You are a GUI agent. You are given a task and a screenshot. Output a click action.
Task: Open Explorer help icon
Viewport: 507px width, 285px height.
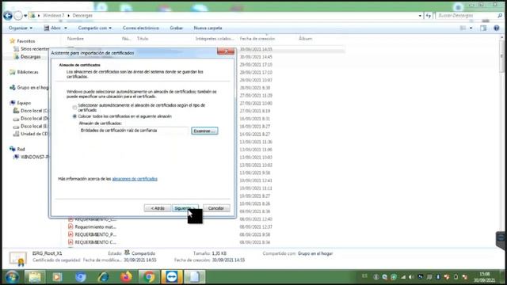click(x=497, y=28)
